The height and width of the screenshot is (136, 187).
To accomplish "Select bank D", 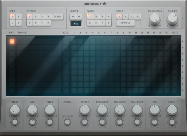I will click(x=18, y=23).
